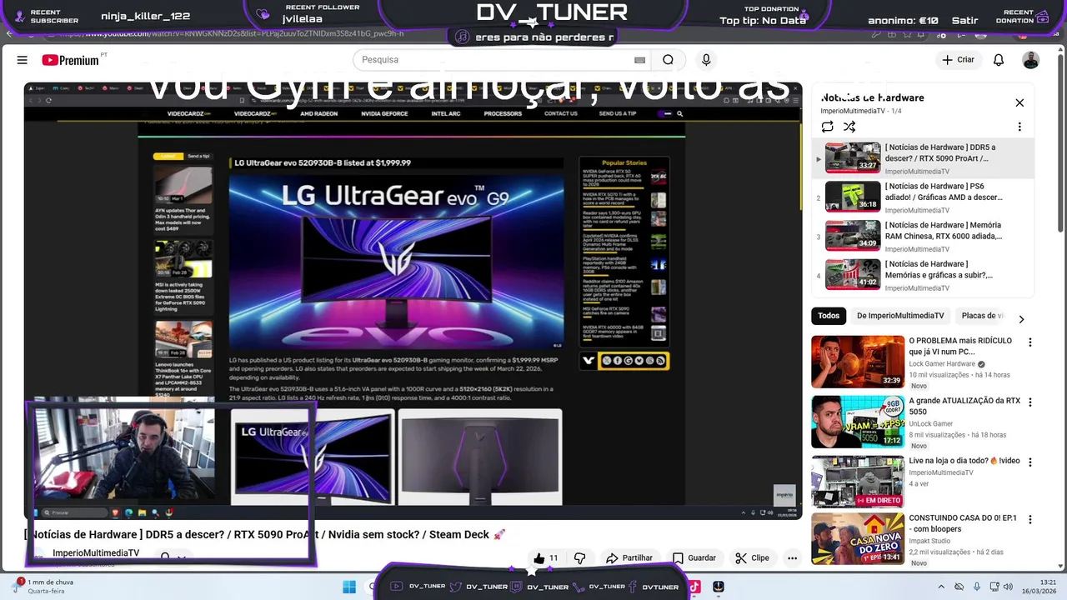Open O PROBLEMA mais RIDÍCULO video thumbnail
The height and width of the screenshot is (600, 1067).
858,362
